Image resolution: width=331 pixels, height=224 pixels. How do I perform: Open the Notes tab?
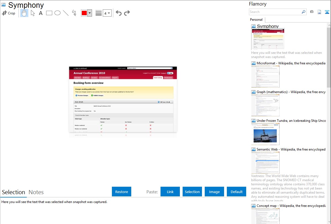(36, 192)
